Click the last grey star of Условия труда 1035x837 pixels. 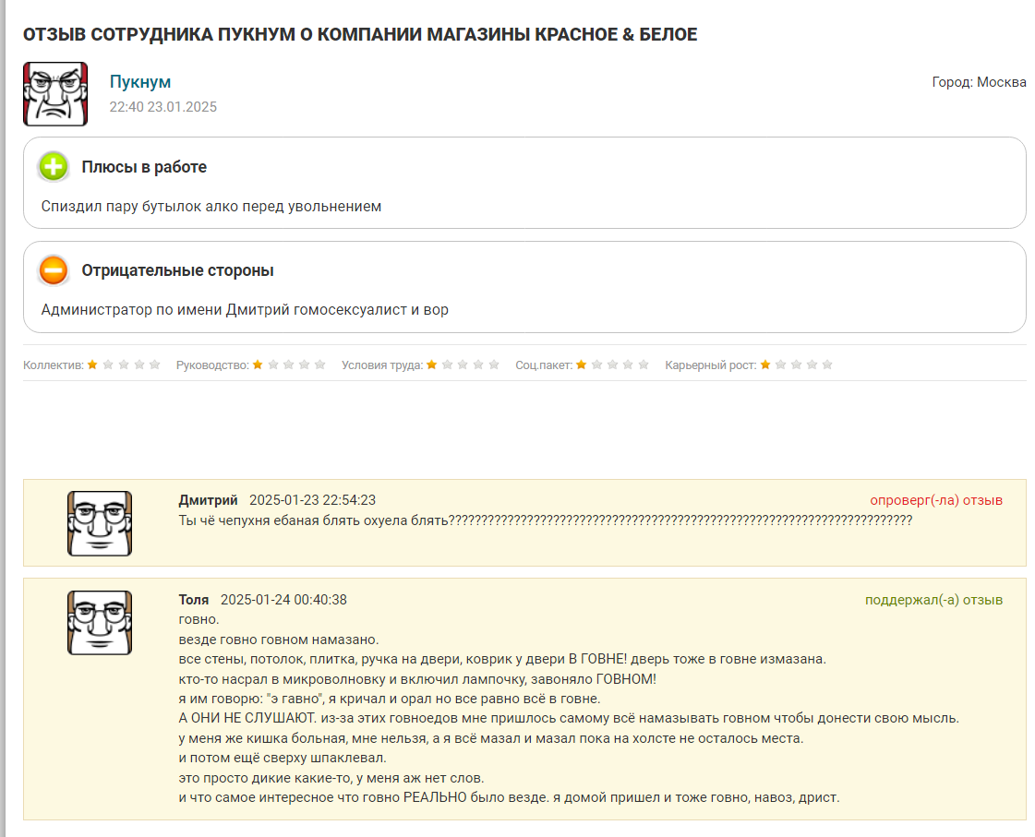(x=494, y=365)
